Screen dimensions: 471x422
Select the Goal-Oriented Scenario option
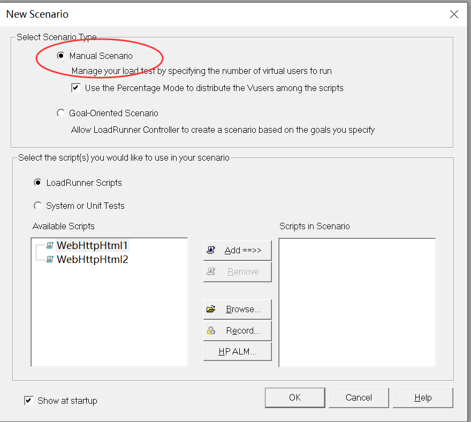click(x=60, y=113)
